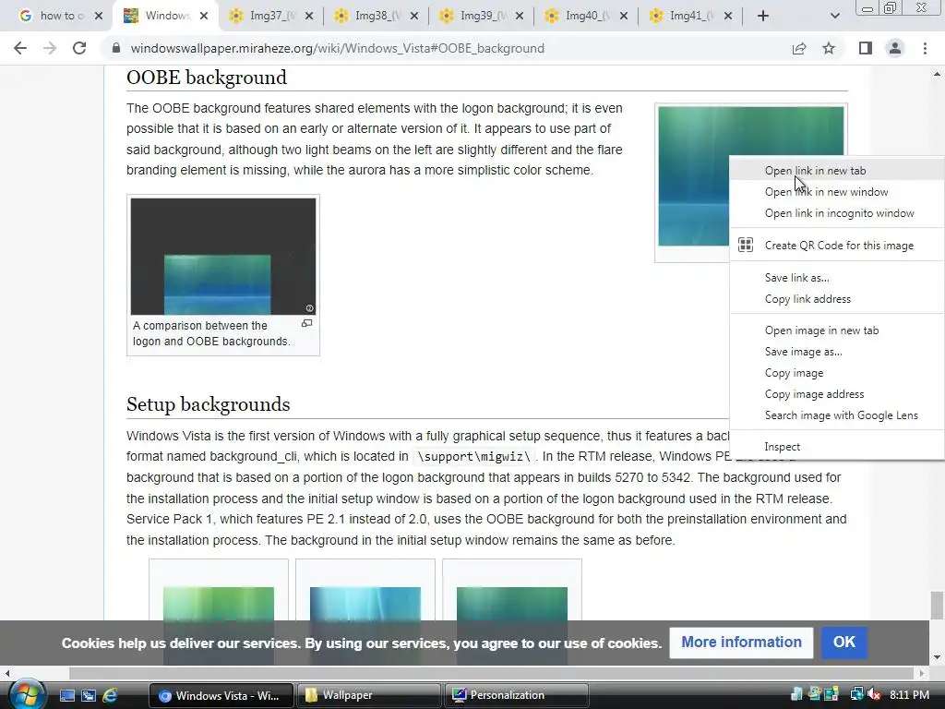Click the horizontal scrollbar thumb
Image resolution: width=945 pixels, height=709 pixels.
(x=491, y=673)
